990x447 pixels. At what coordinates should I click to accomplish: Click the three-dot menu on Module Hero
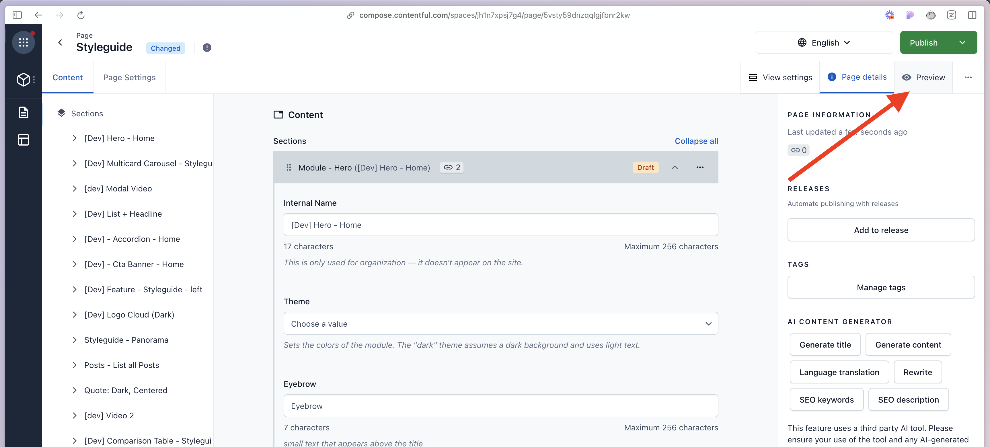tap(699, 167)
